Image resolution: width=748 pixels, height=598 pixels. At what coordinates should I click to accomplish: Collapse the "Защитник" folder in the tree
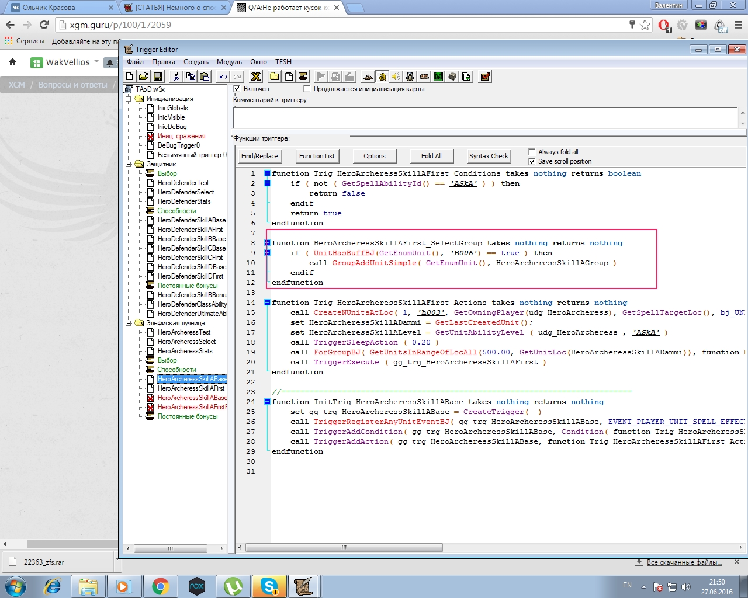click(129, 164)
